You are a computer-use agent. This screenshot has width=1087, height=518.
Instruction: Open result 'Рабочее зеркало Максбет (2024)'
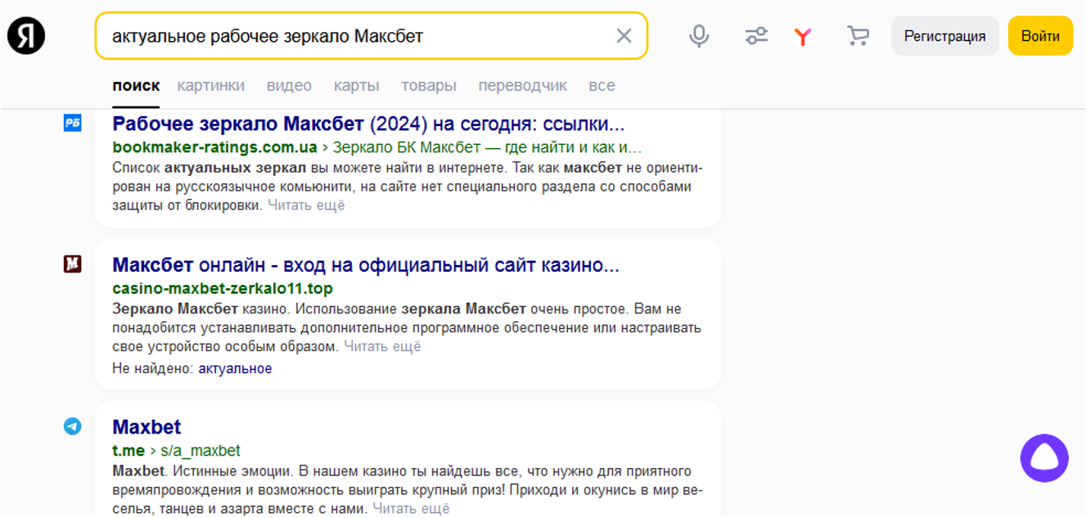click(x=368, y=124)
